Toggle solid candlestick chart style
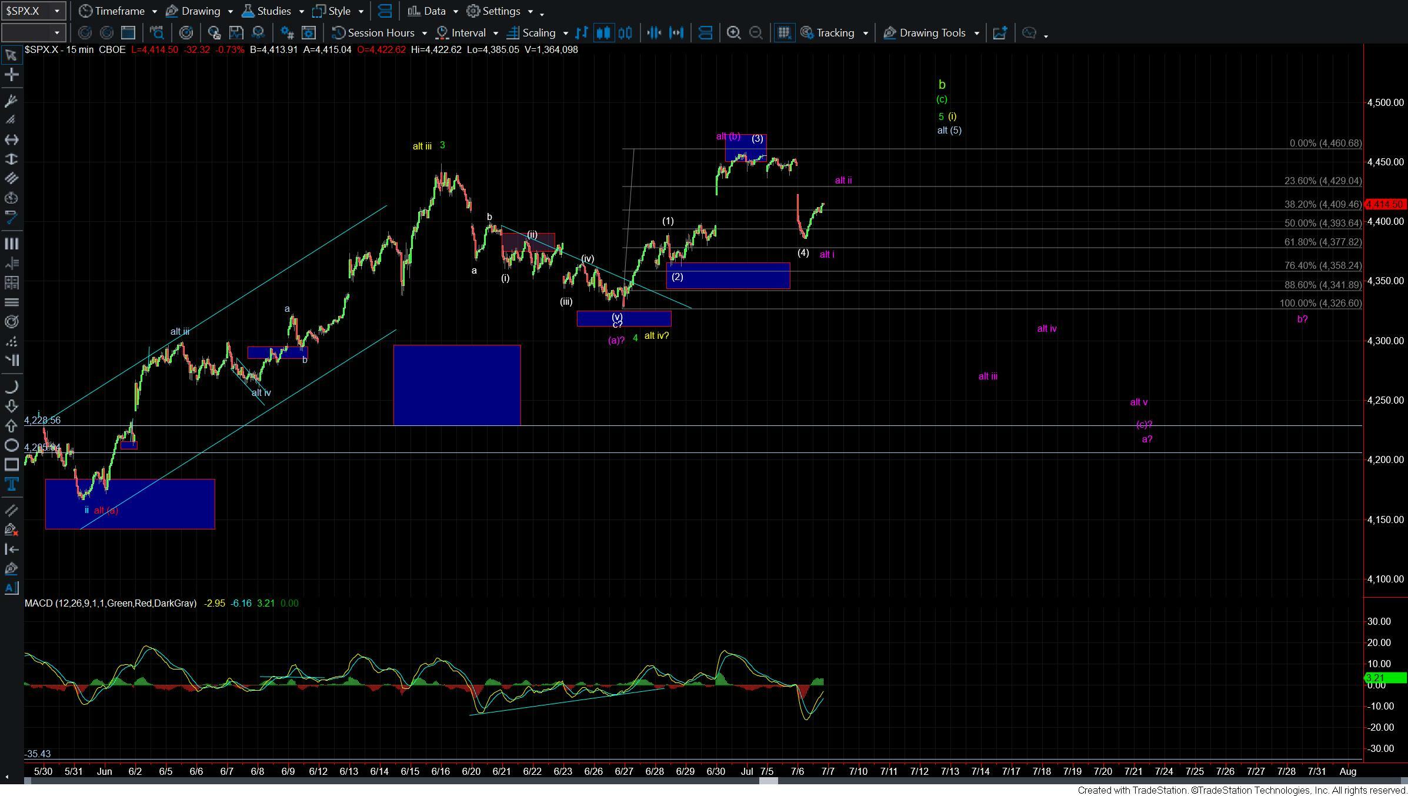This screenshot has width=1408, height=796. pyautogui.click(x=603, y=33)
